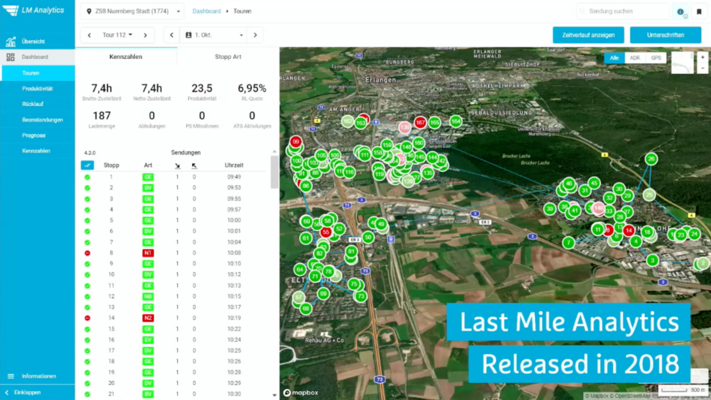Open Produktivität in the sidebar menu

click(37, 89)
